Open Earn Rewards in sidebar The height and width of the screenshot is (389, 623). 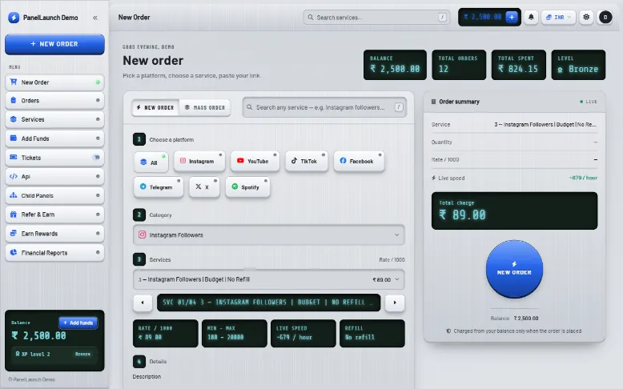[x=54, y=234]
